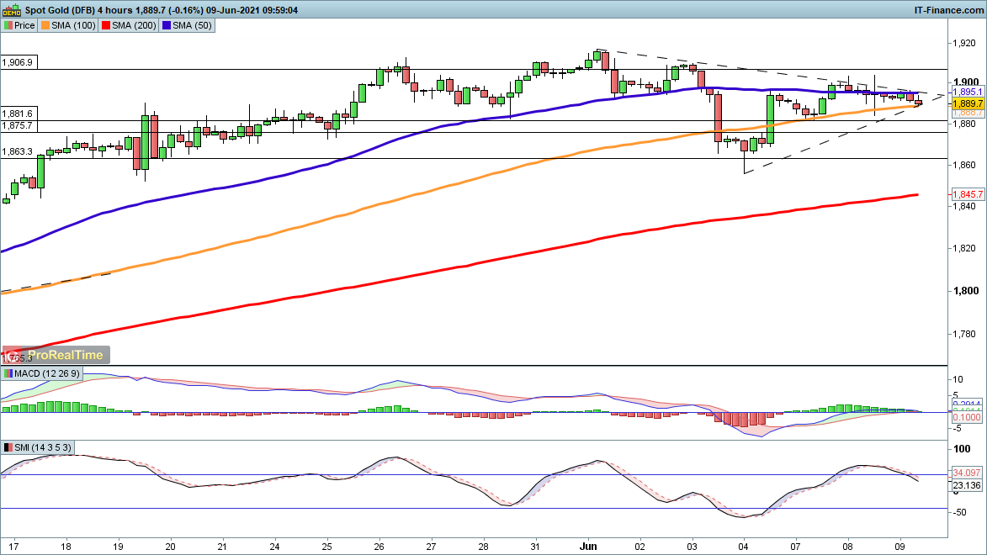Toggle the SMA (50) legend item
The height and width of the screenshot is (555, 987).
189,25
